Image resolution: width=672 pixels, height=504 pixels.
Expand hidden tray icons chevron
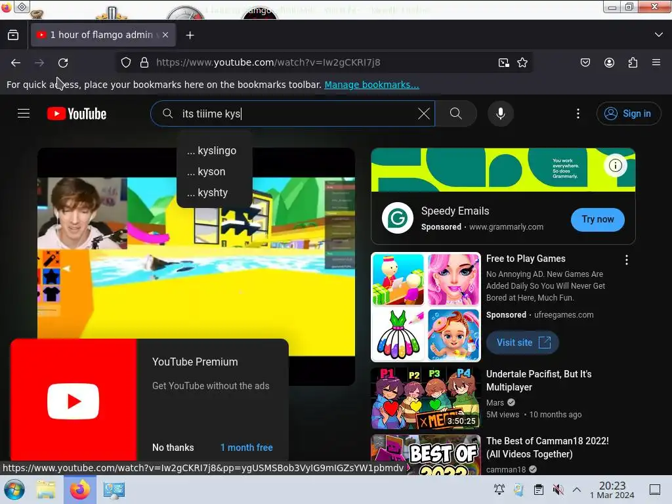[x=577, y=490]
